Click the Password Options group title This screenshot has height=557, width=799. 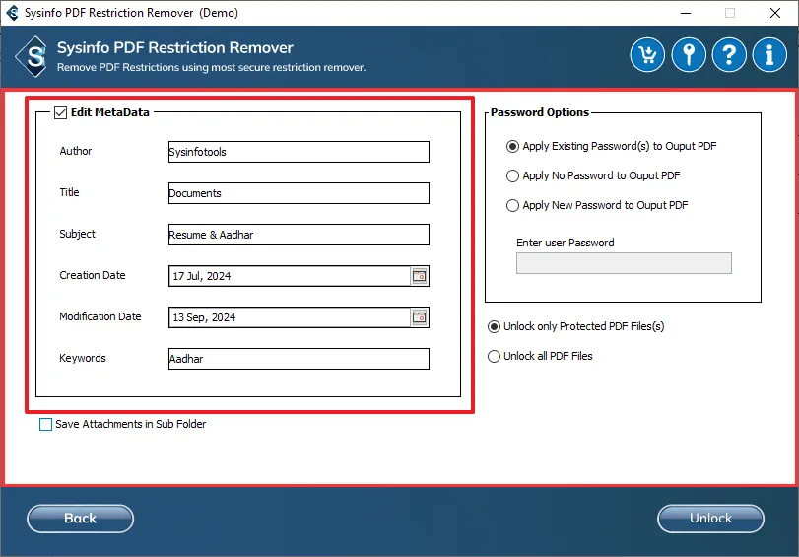click(x=540, y=112)
